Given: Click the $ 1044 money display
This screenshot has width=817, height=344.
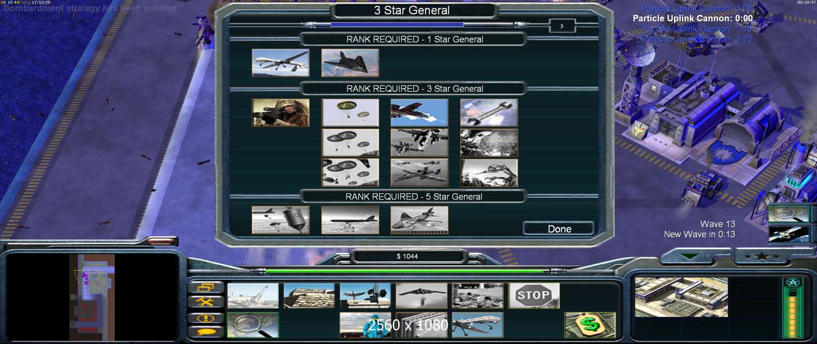Looking at the screenshot, I should coord(407,256).
